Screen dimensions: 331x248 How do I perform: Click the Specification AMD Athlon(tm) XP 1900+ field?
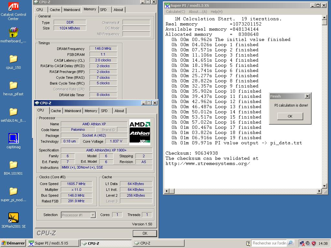(x=106, y=150)
